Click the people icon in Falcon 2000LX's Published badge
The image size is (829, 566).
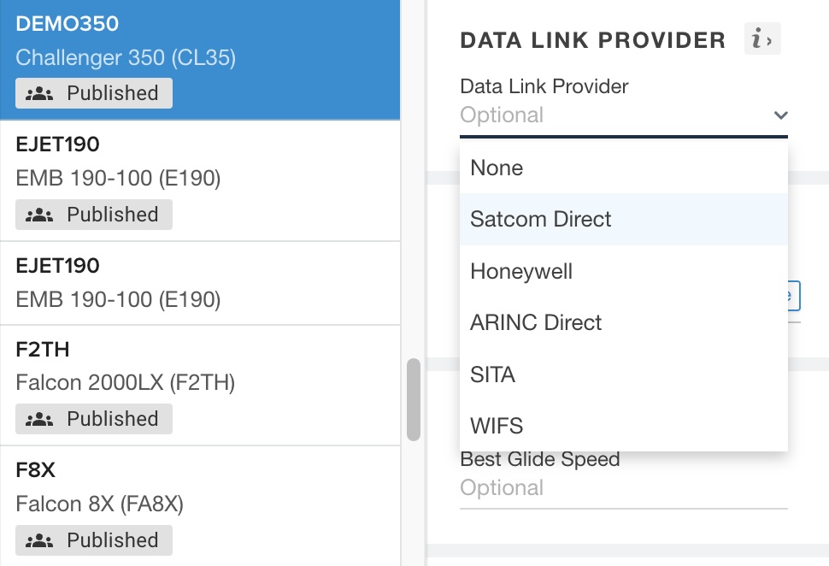[x=40, y=419]
